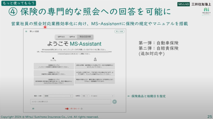Open the 種目・分類 dropdown showing 自動車
This screenshot has height=119, width=213.
click(58, 96)
